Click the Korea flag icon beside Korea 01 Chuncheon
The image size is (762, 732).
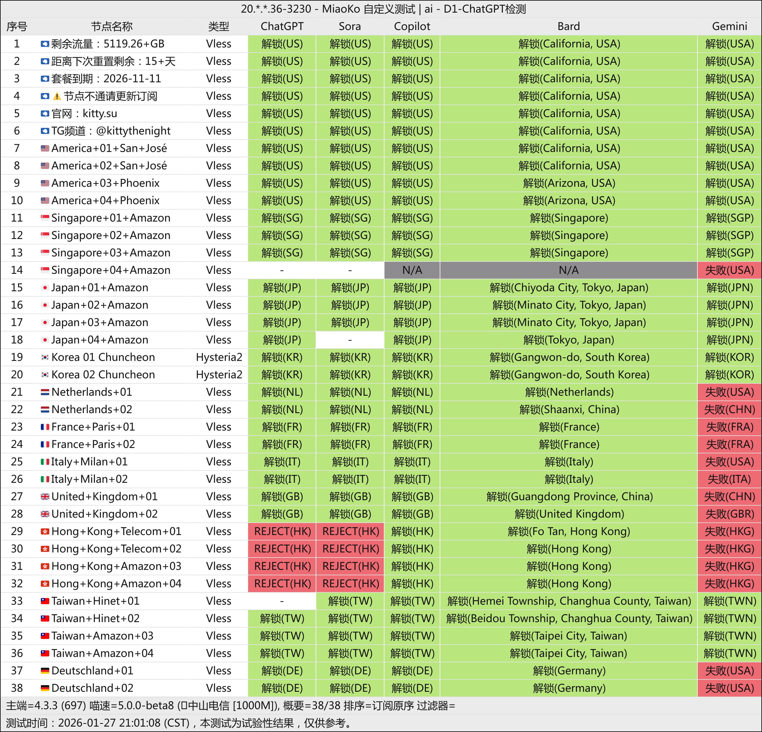click(x=45, y=357)
